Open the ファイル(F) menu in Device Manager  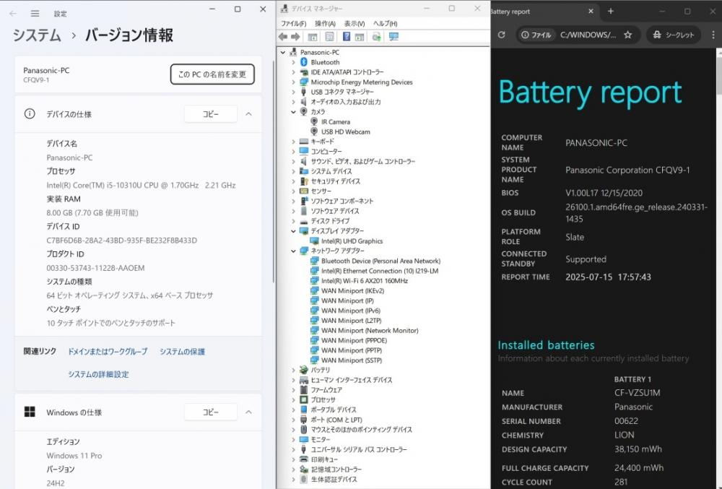pos(293,24)
